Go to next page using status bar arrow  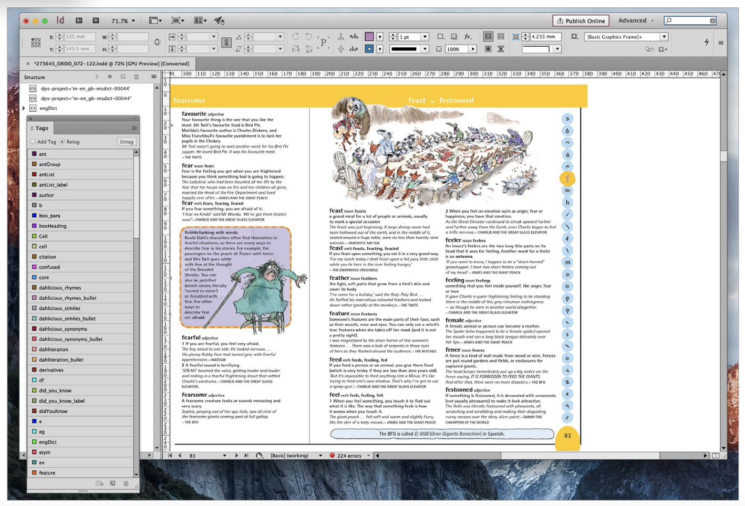point(236,456)
